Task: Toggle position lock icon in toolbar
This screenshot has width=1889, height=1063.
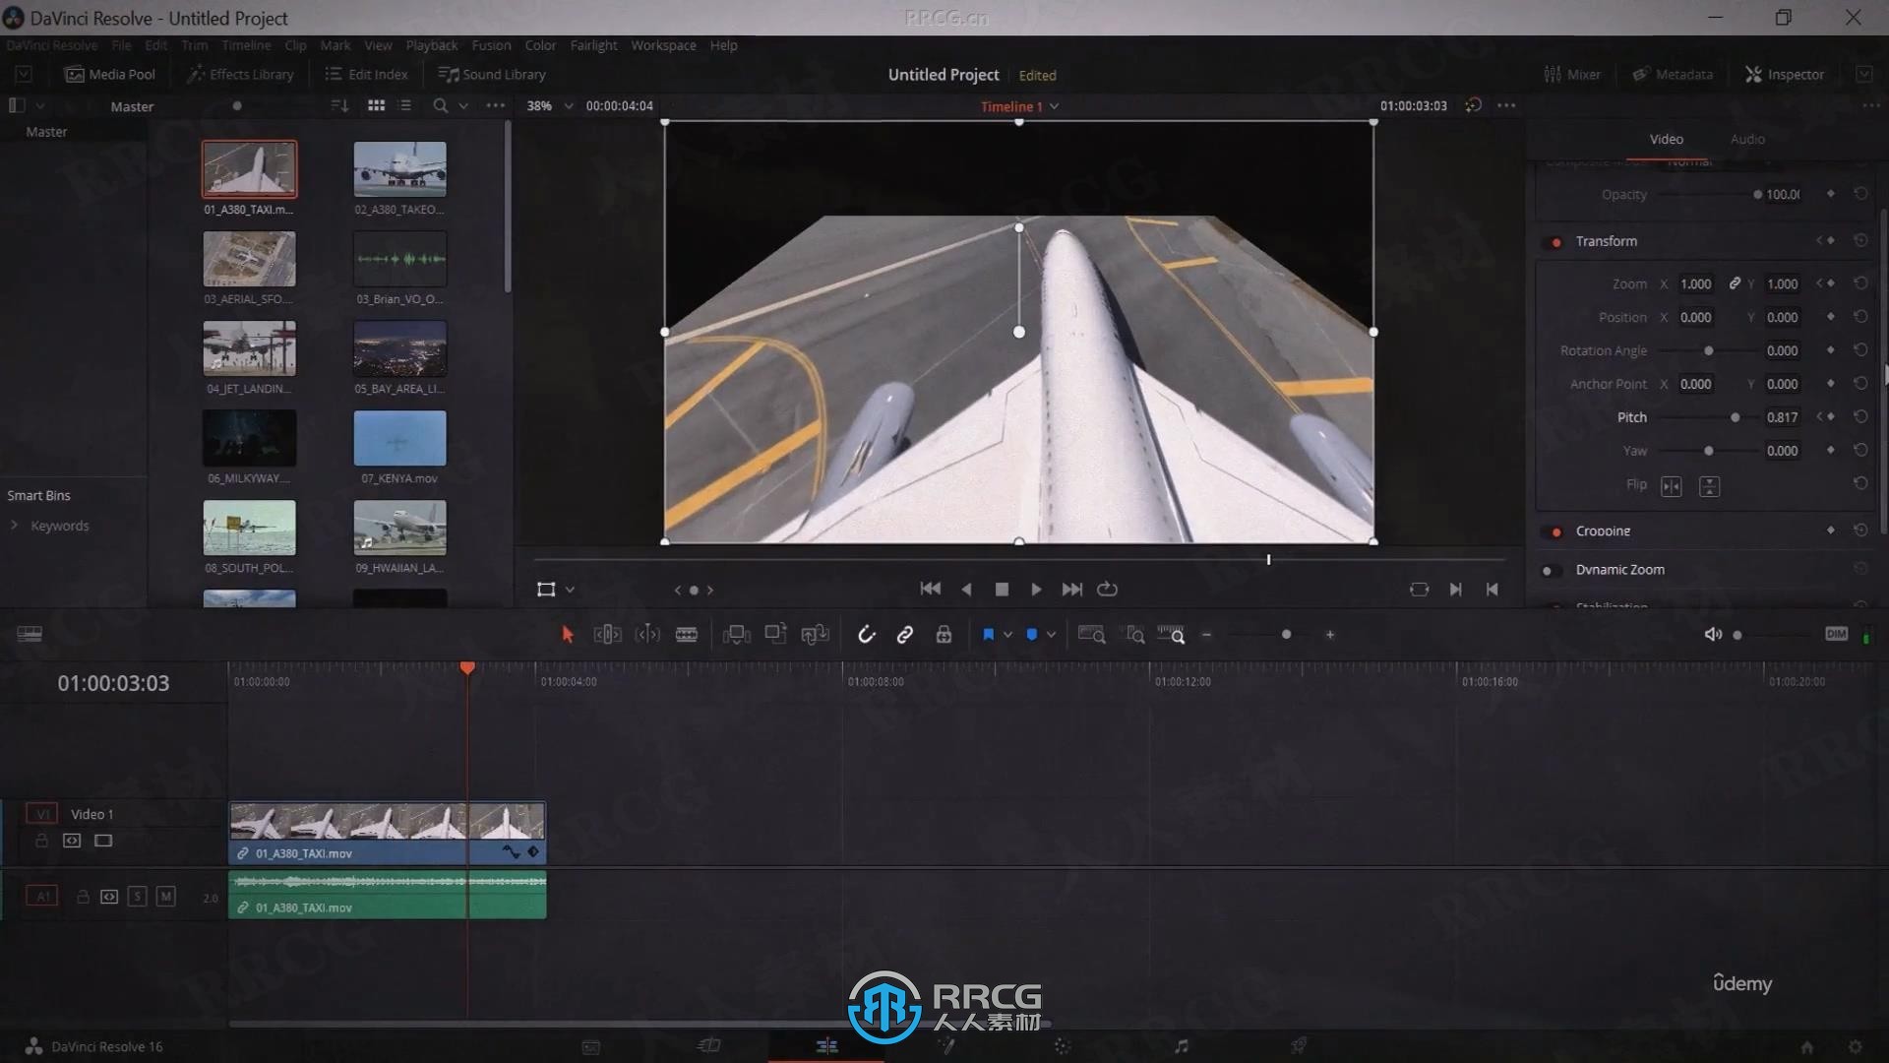Action: click(944, 635)
